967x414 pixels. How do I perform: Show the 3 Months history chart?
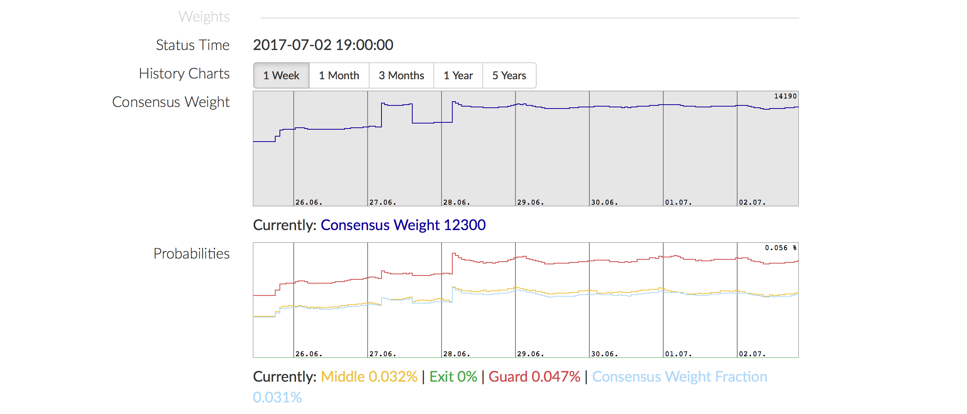(401, 75)
